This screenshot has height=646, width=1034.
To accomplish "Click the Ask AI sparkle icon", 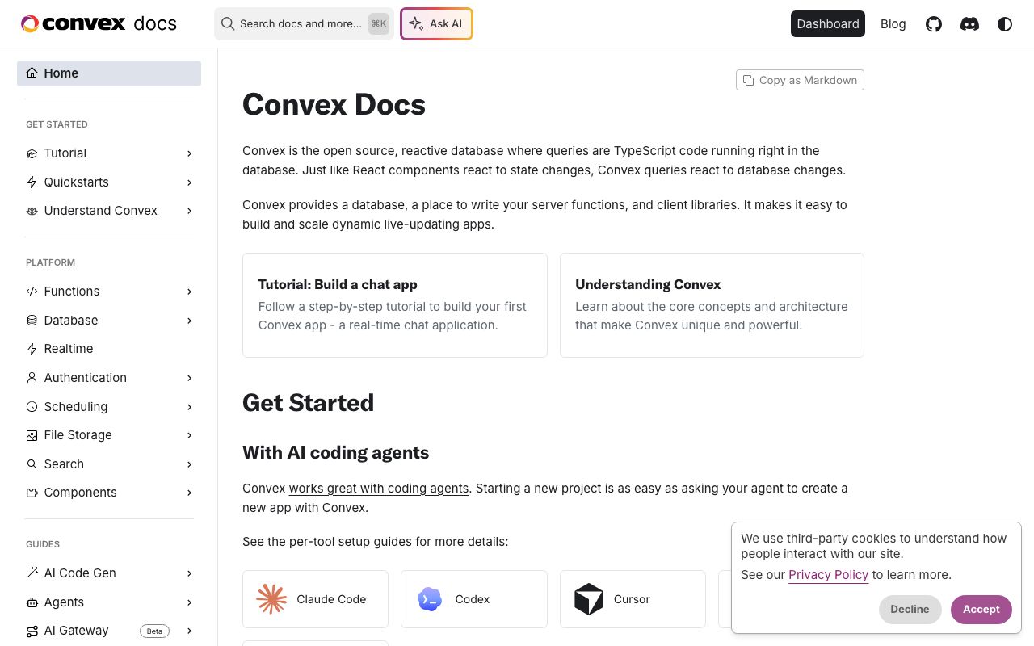I will coord(416,24).
